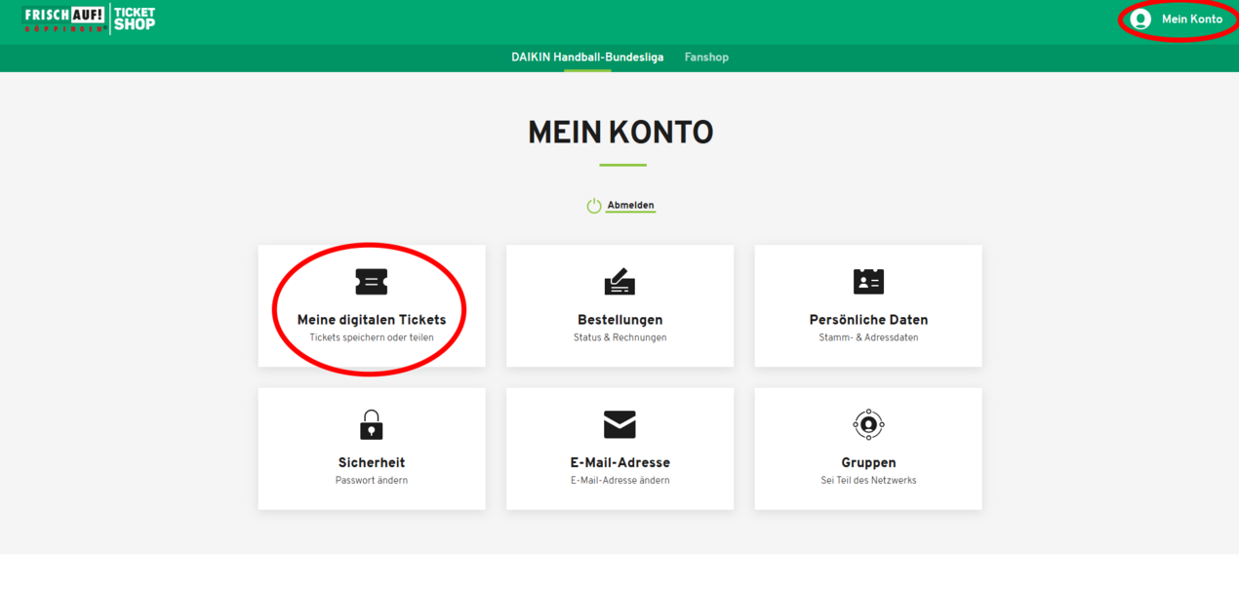Open the Mein Konto link in header

click(1191, 20)
